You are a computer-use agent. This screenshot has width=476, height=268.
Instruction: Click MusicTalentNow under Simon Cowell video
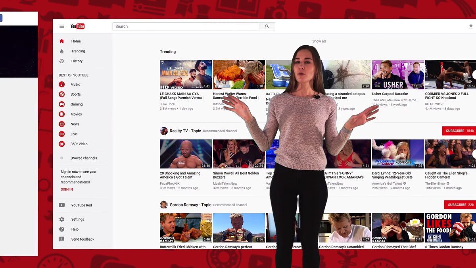pyautogui.click(x=225, y=183)
